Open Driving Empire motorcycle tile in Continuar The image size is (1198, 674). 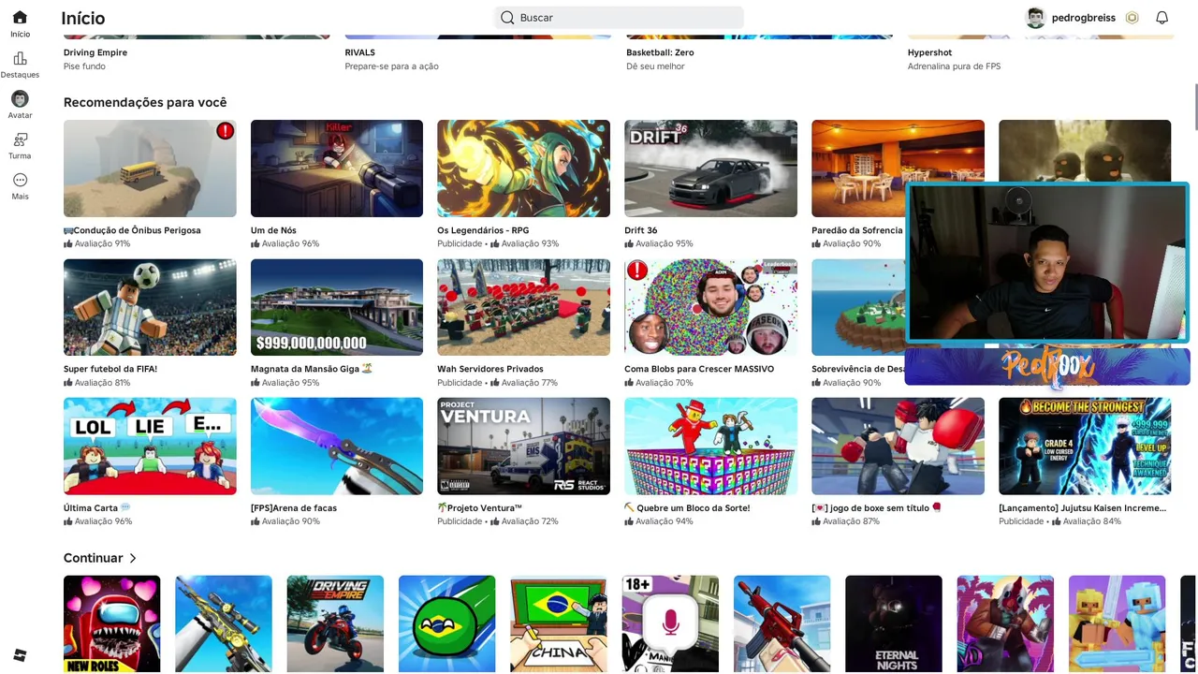point(335,623)
